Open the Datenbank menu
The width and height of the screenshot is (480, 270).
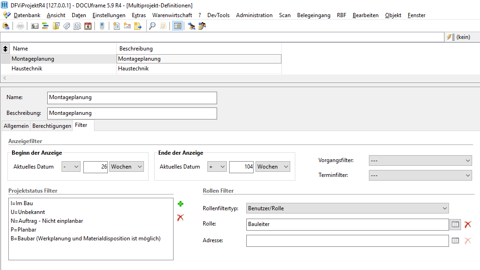coord(27,15)
